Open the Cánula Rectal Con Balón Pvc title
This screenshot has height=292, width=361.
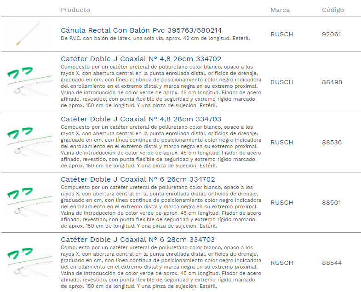tap(141, 30)
